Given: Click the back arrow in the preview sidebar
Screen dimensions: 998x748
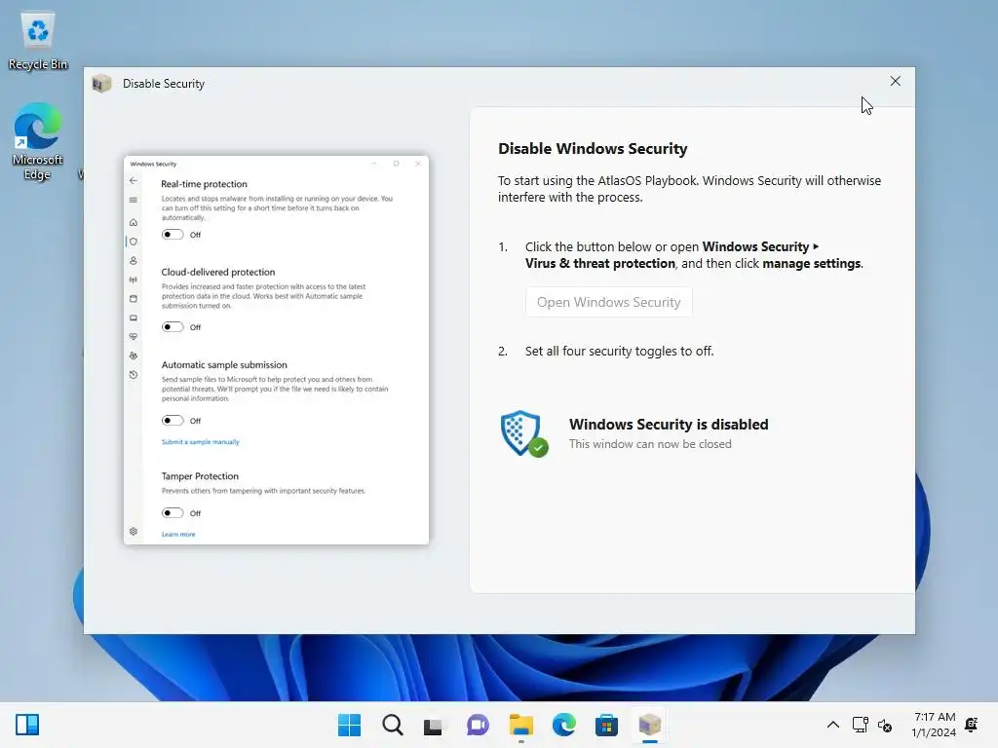Looking at the screenshot, I should pyautogui.click(x=133, y=180).
